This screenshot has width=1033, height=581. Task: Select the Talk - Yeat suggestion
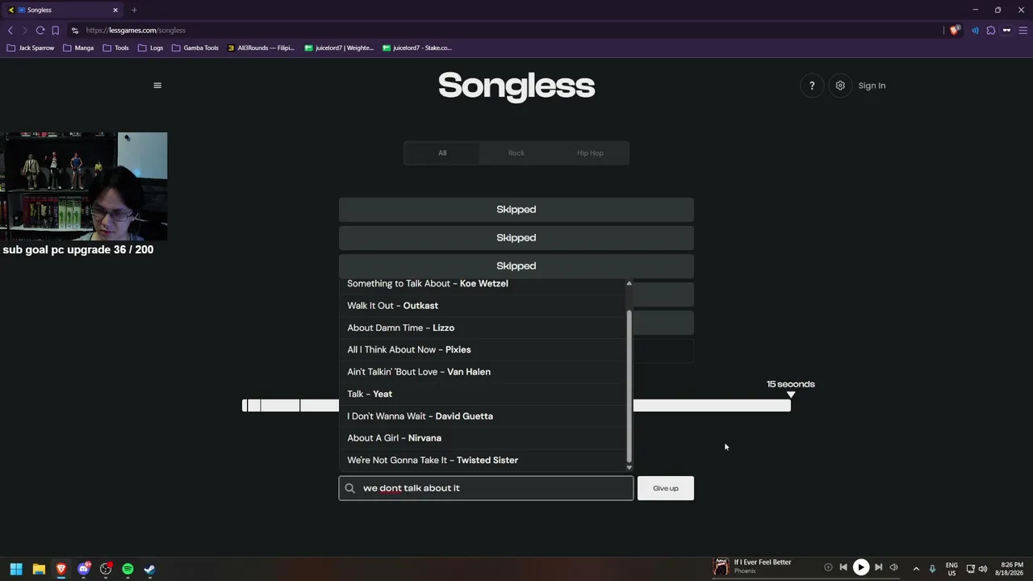pos(482,394)
